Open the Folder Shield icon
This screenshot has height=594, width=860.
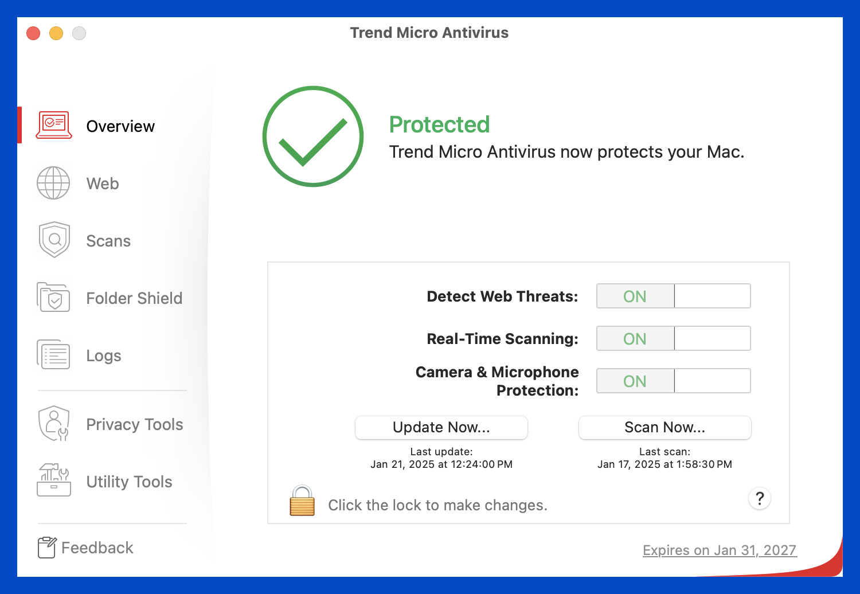(53, 298)
